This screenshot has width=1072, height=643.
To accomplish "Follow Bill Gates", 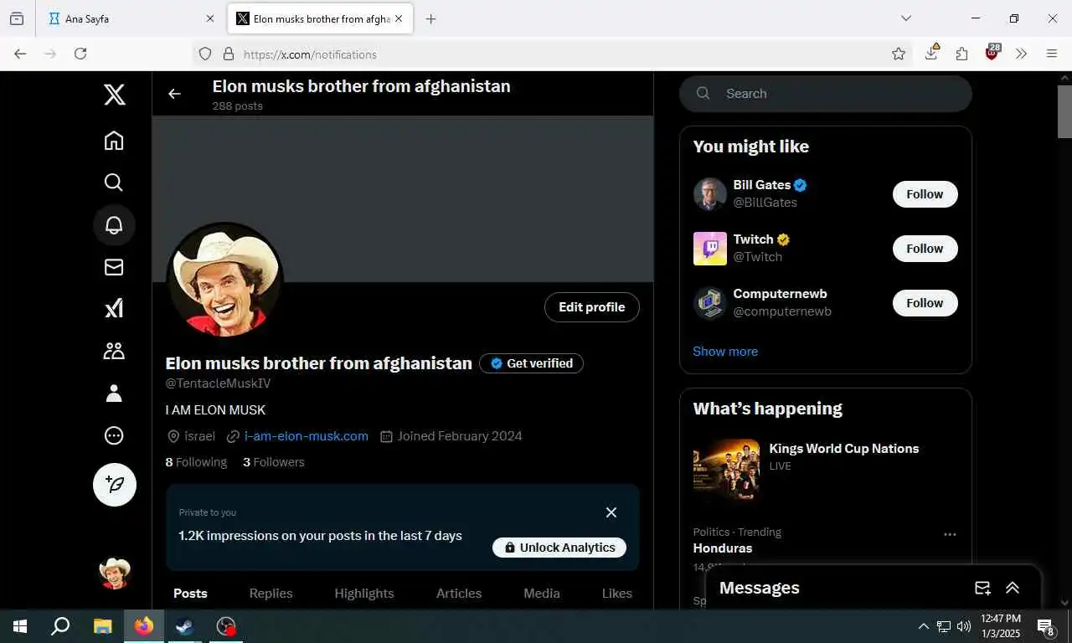I will pos(925,194).
